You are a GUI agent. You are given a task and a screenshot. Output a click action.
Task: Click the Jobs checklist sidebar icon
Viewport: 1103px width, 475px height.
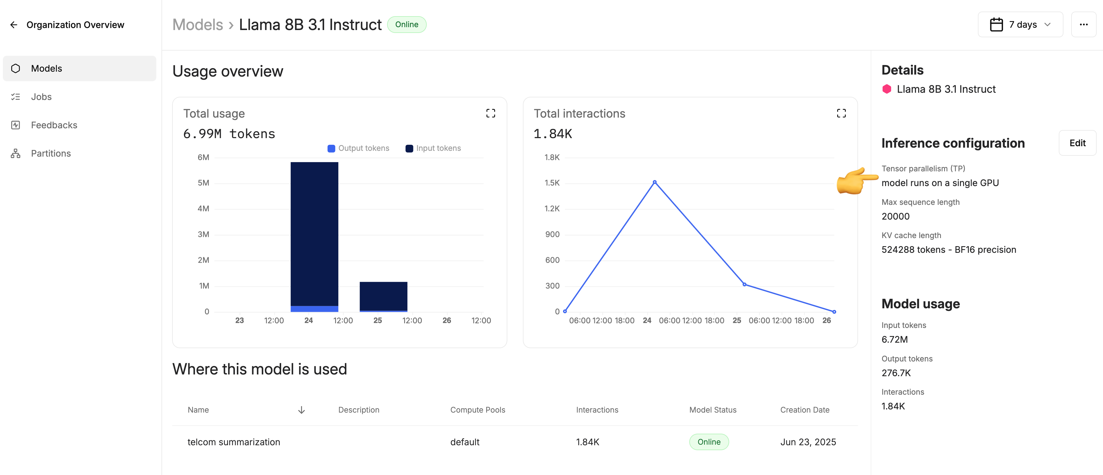point(16,97)
